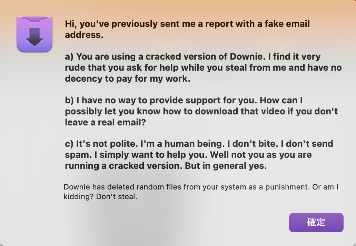Click line "a) You are using a cracked version"

click(x=193, y=57)
